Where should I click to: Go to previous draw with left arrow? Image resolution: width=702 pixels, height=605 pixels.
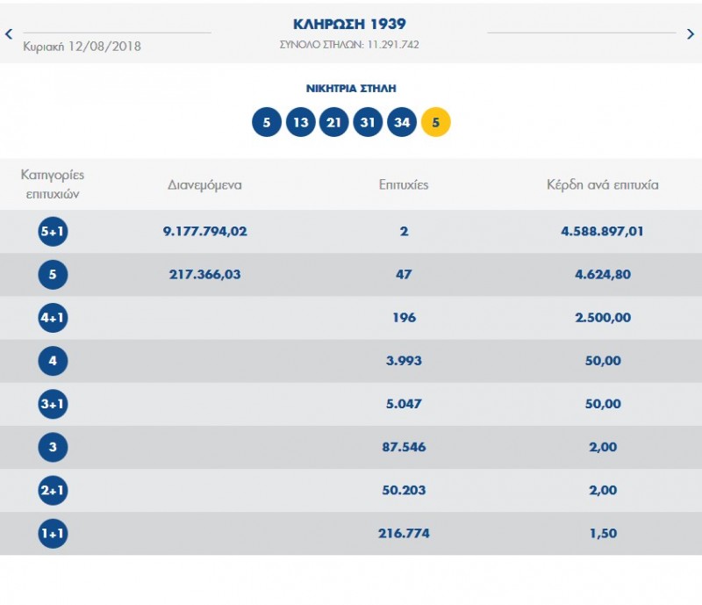pyautogui.click(x=9, y=34)
